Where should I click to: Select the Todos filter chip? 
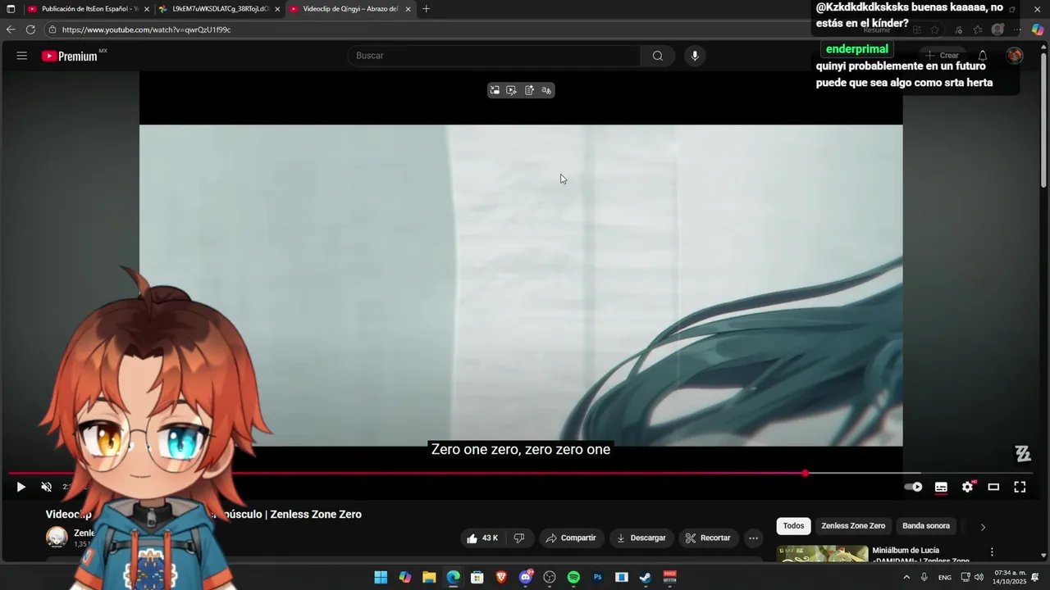point(793,526)
